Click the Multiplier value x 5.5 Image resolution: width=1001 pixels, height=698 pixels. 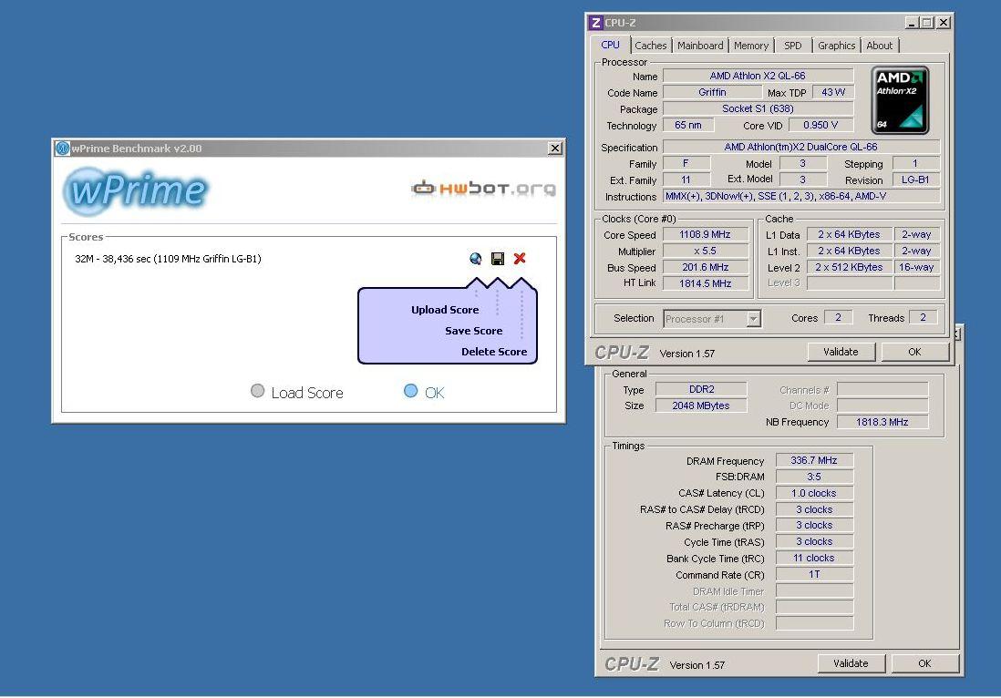click(x=706, y=251)
